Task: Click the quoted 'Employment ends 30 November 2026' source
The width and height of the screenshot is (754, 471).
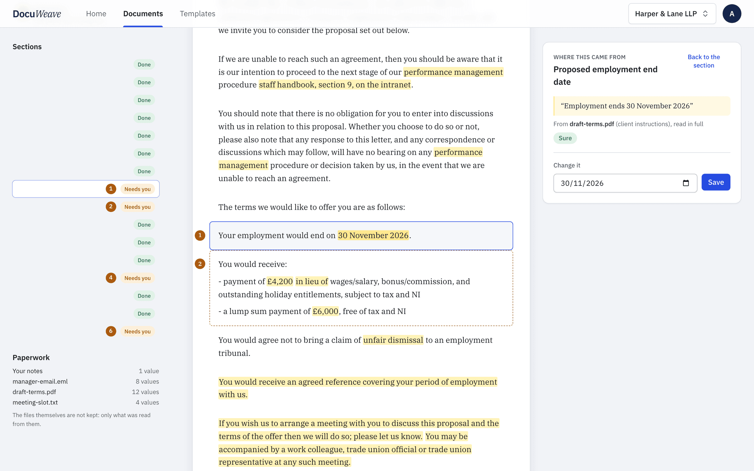Action: [x=642, y=106]
